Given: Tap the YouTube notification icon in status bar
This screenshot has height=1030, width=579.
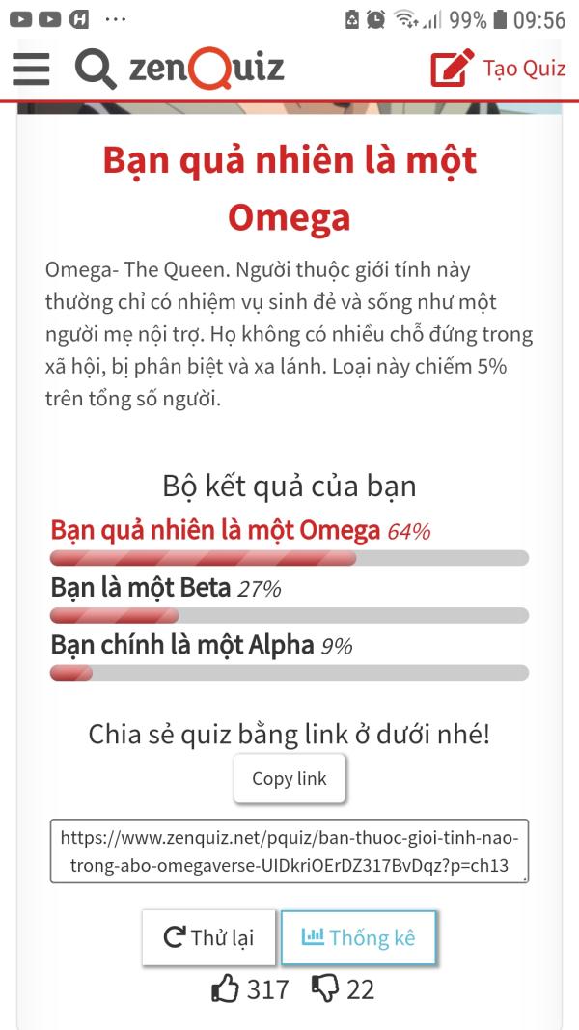Looking at the screenshot, I should coord(20,19).
